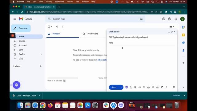Collapse the side panel chevron

pyautogui.click(x=183, y=88)
